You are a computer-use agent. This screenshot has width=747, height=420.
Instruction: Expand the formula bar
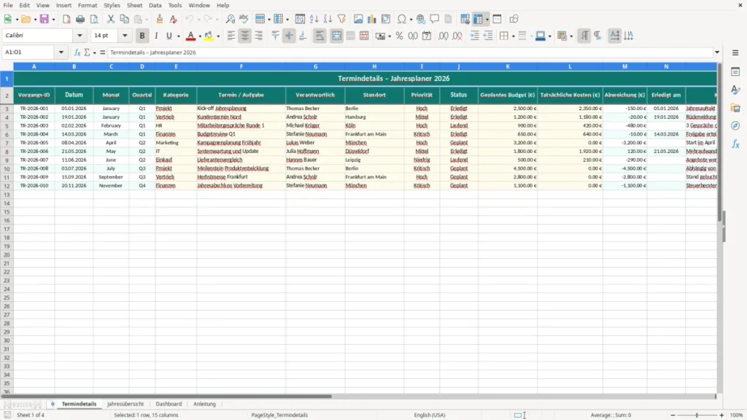pyautogui.click(x=717, y=52)
